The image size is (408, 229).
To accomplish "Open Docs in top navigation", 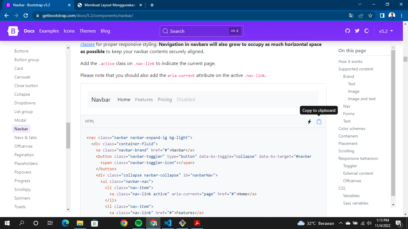I will (29, 31).
